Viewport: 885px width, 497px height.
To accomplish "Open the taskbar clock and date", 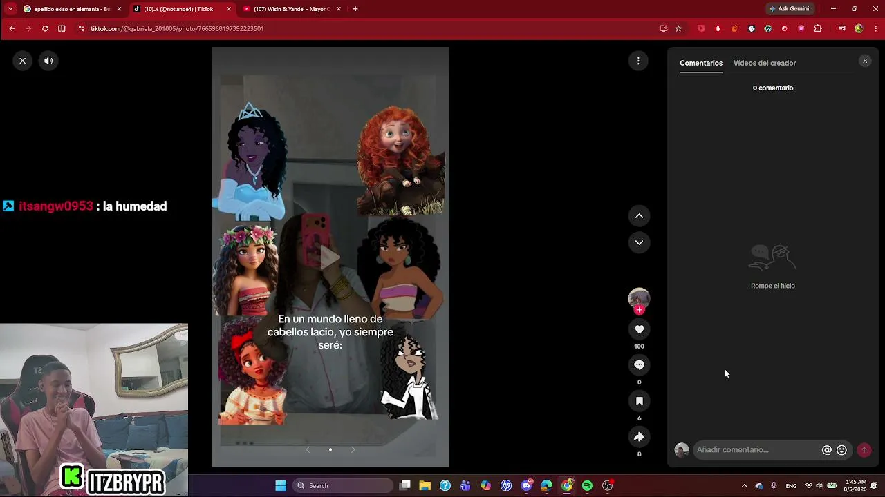I will pyautogui.click(x=856, y=485).
